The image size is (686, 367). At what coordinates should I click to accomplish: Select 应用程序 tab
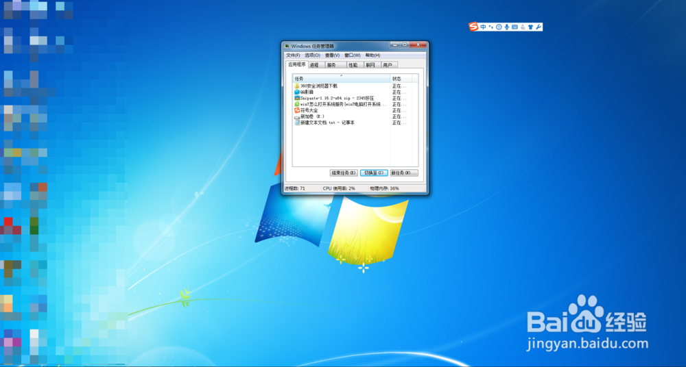pyautogui.click(x=296, y=64)
